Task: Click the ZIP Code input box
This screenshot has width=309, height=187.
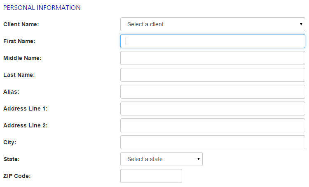Action: coord(151,176)
